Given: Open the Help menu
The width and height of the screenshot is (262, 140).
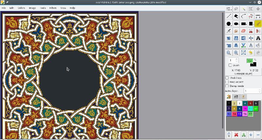Looking at the screenshot, I should pos(72,8).
